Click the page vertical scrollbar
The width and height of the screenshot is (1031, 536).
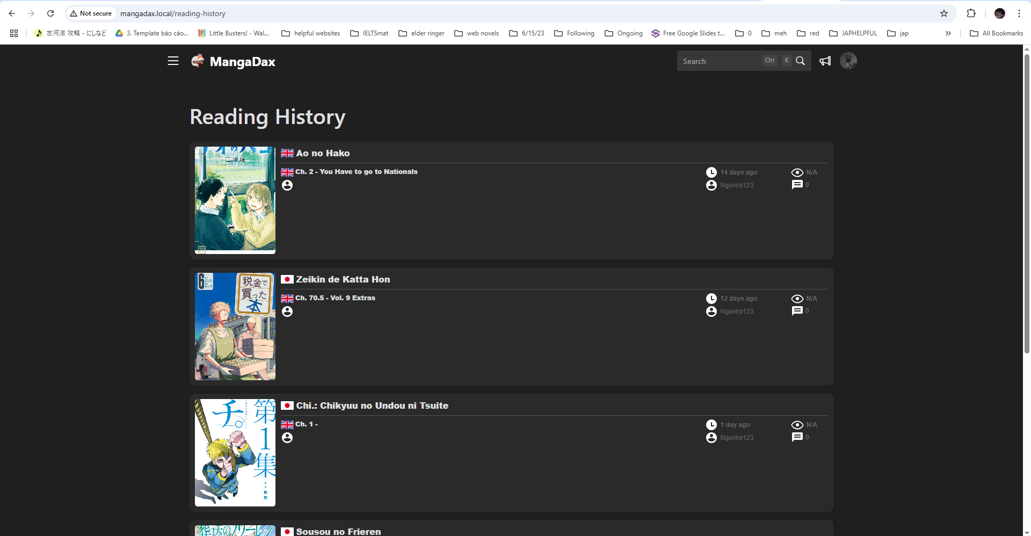(x=1027, y=204)
